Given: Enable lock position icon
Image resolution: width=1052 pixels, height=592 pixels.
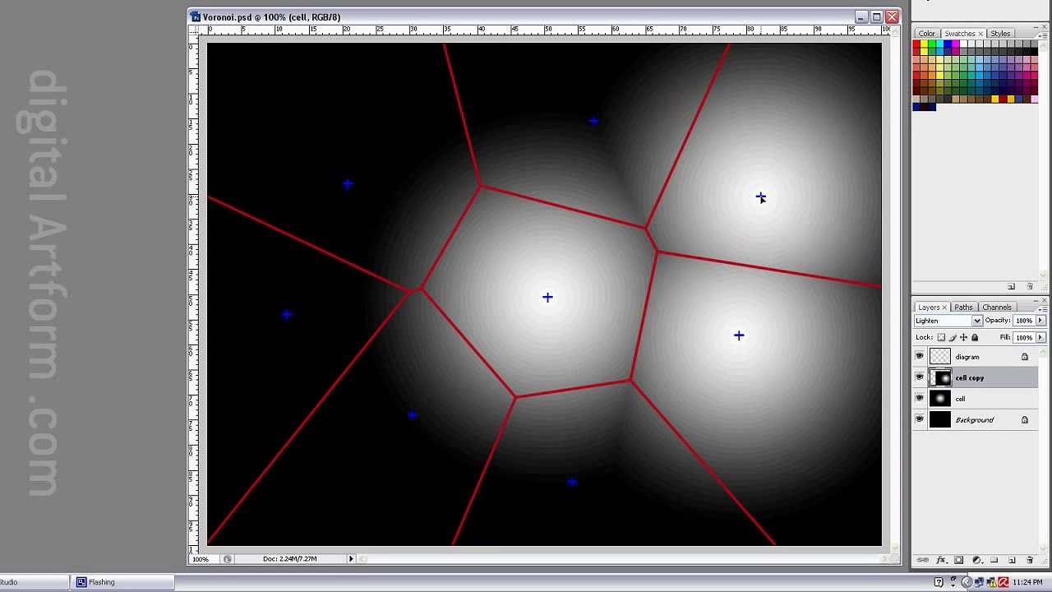Looking at the screenshot, I should tap(963, 337).
